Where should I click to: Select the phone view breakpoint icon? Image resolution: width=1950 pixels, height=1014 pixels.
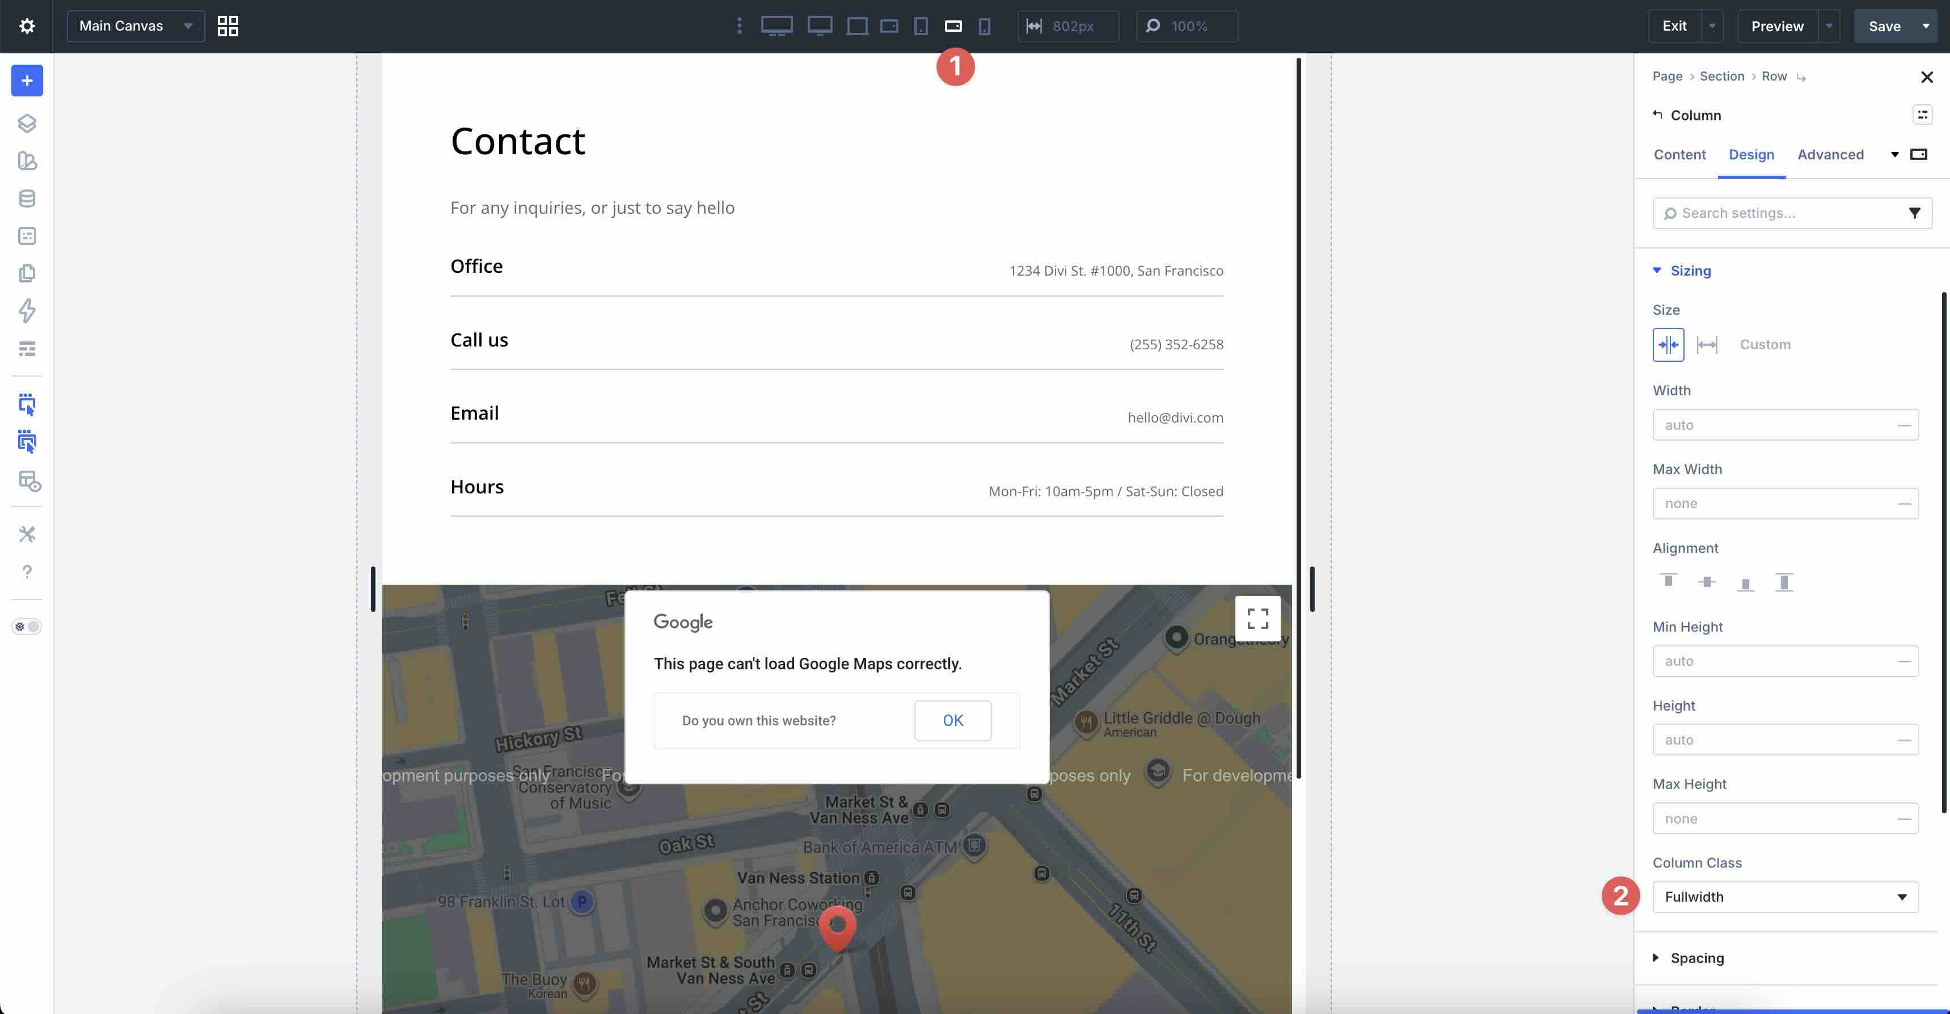(x=984, y=27)
